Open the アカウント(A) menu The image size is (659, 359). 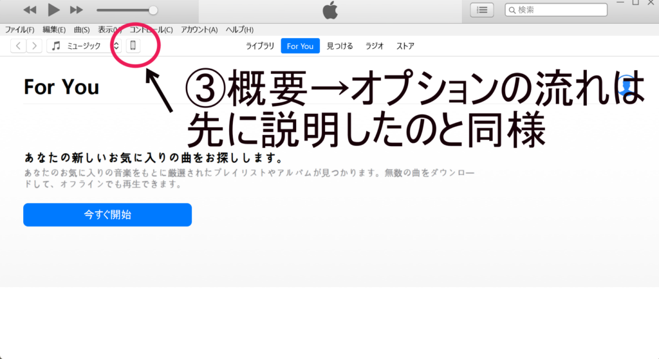(x=200, y=30)
